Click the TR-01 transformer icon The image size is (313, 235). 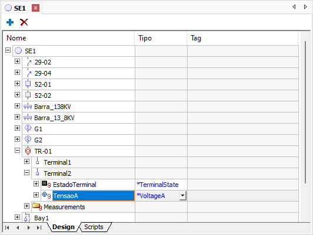click(28, 151)
